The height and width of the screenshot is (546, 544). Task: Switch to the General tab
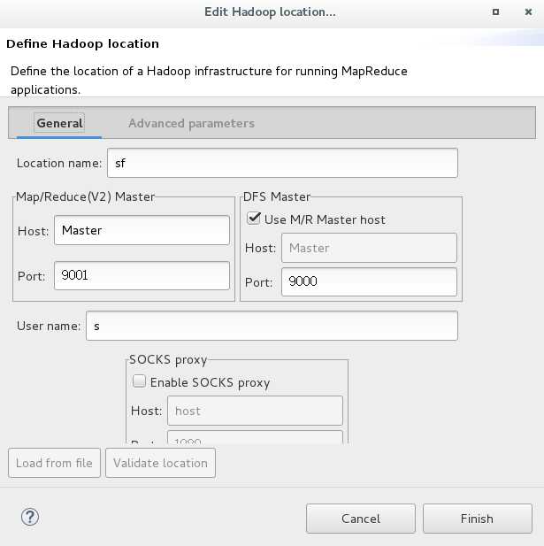click(x=59, y=123)
